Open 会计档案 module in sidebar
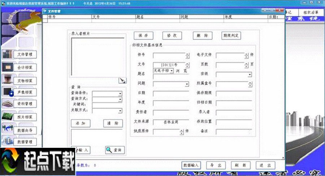The width and height of the screenshot is (325, 176). click(x=25, y=68)
